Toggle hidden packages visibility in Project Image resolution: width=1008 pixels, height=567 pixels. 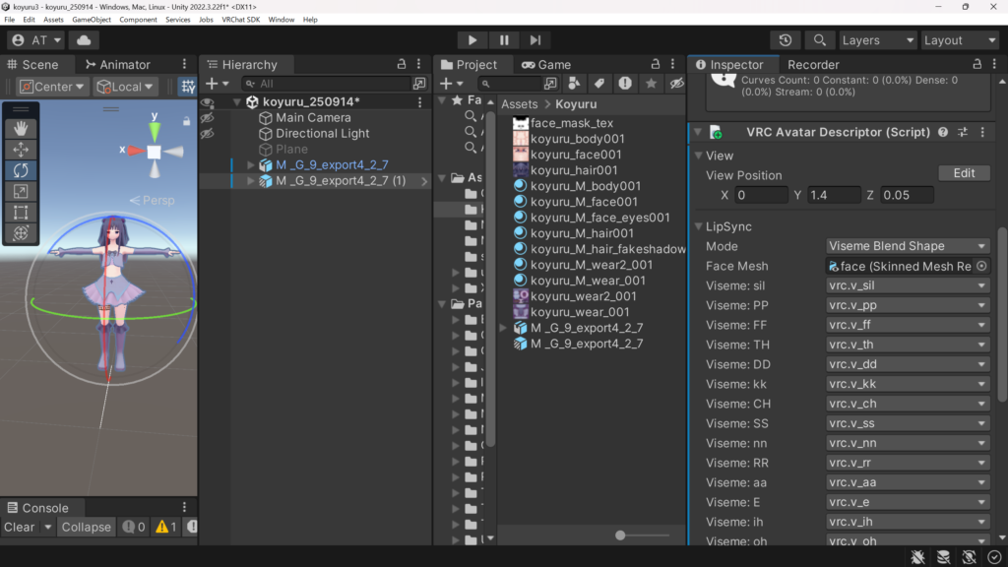click(x=676, y=84)
